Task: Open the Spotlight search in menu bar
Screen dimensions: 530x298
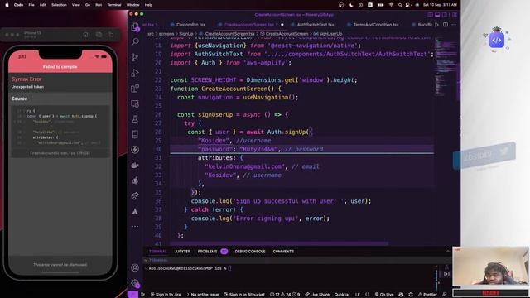Action: (x=400, y=5)
